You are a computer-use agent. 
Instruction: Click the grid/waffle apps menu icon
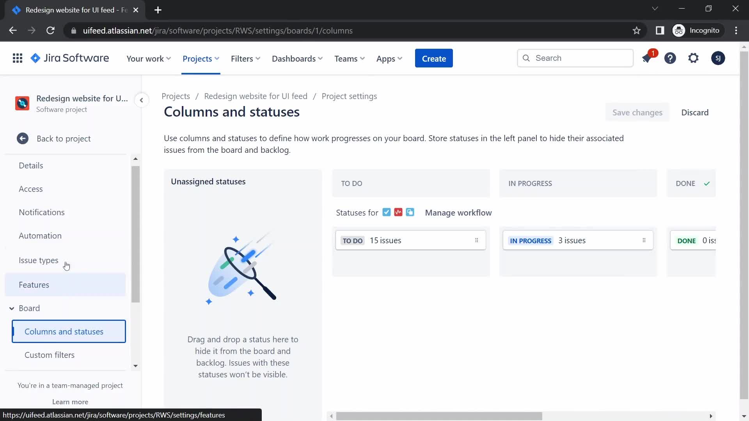[x=17, y=58]
